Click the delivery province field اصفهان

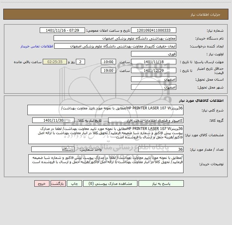pos(154,79)
